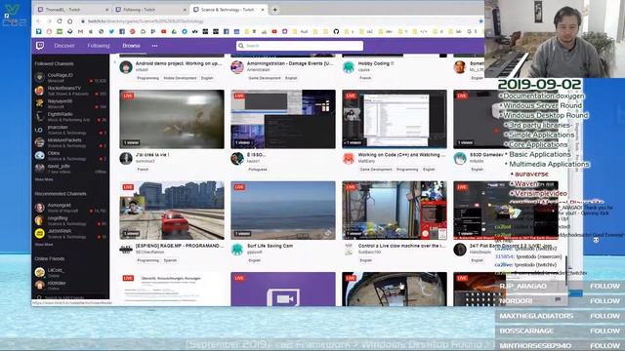Select EightbitRadio in Followed Channels

(70, 117)
